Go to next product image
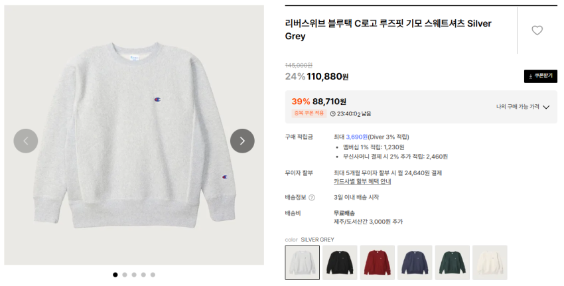 [x=242, y=141]
